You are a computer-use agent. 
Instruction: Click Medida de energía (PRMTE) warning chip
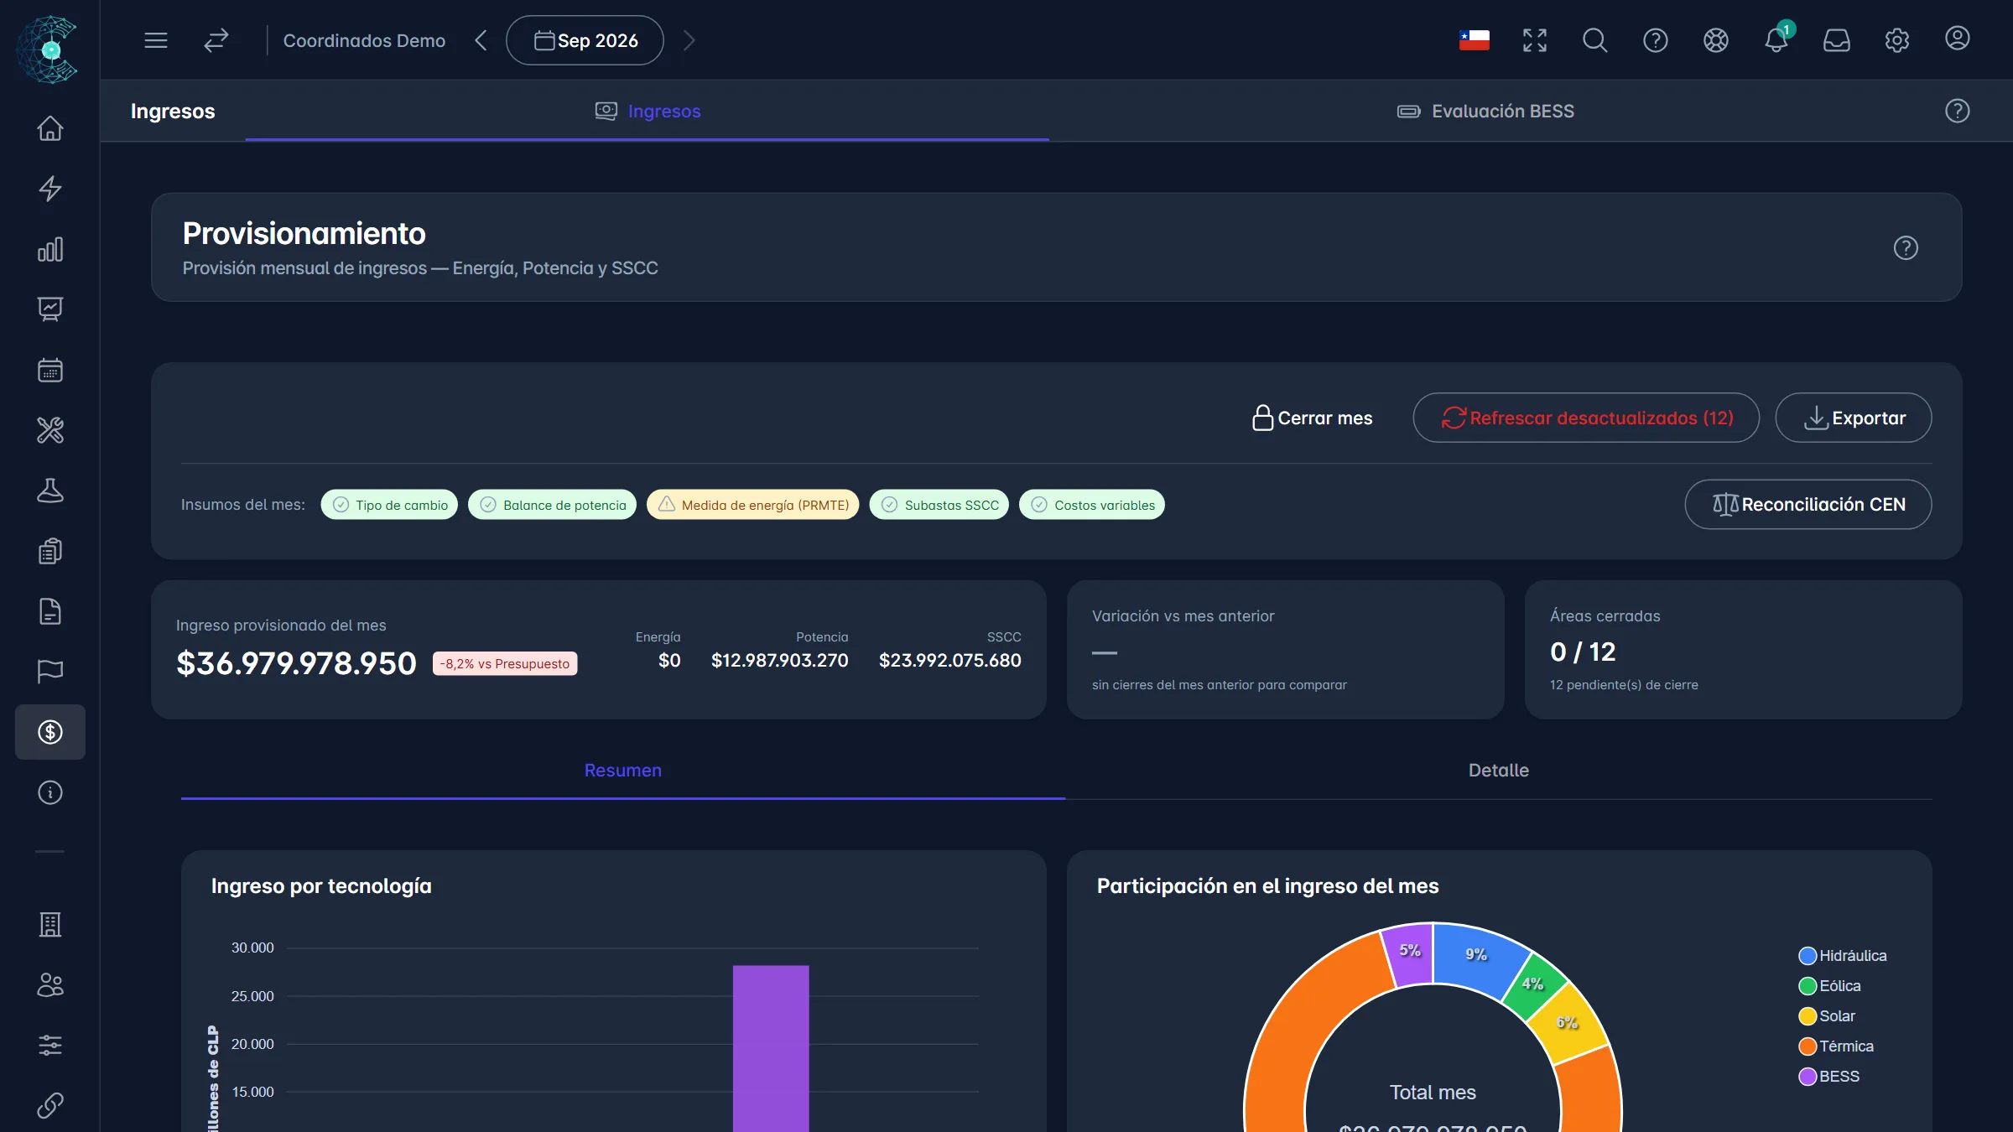[x=753, y=505]
